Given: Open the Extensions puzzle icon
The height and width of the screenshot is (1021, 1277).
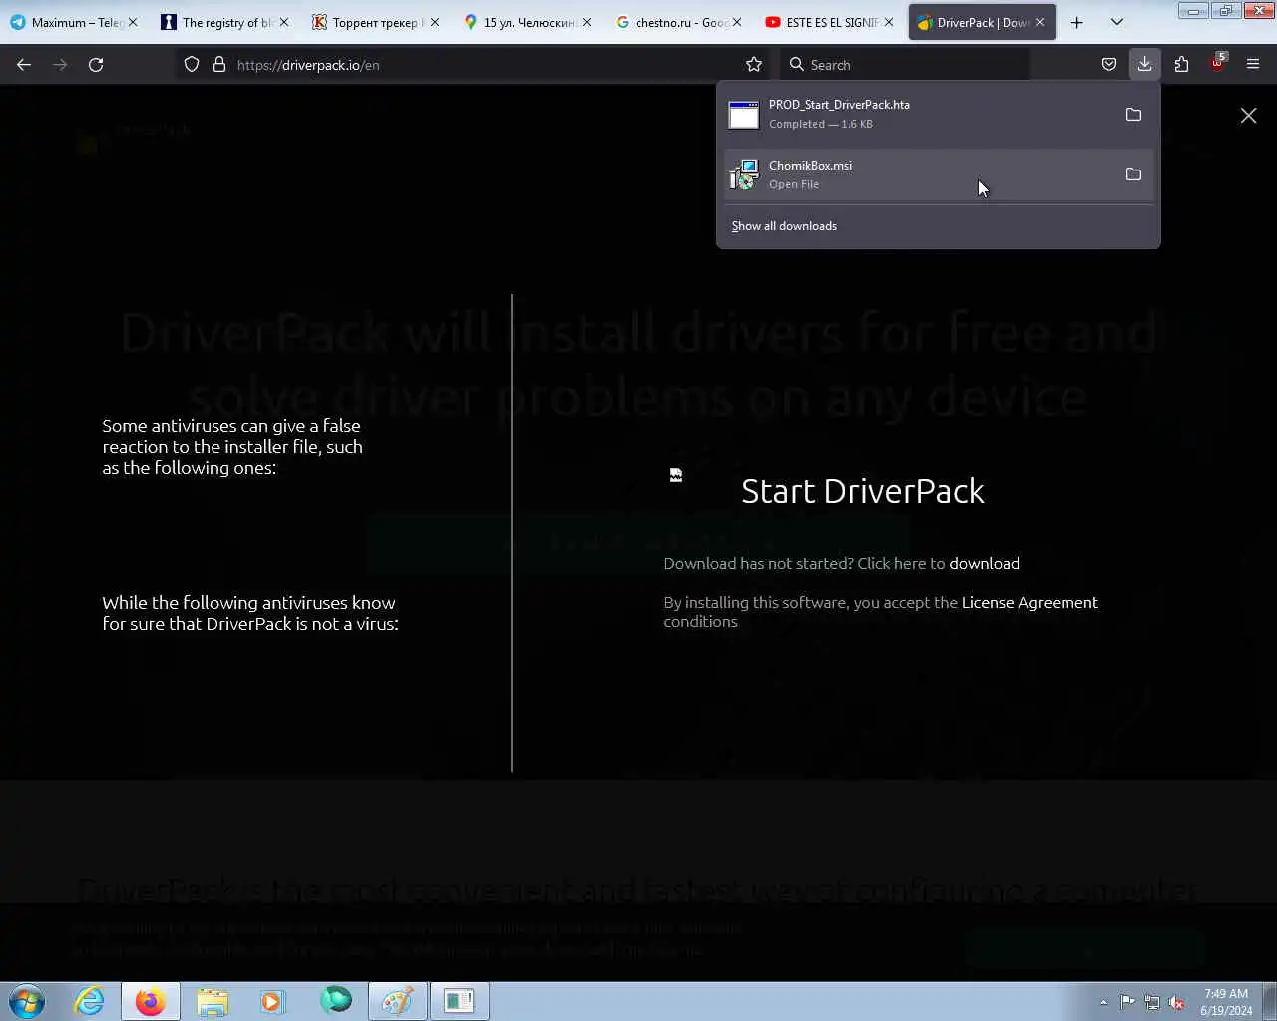Looking at the screenshot, I should (x=1181, y=65).
